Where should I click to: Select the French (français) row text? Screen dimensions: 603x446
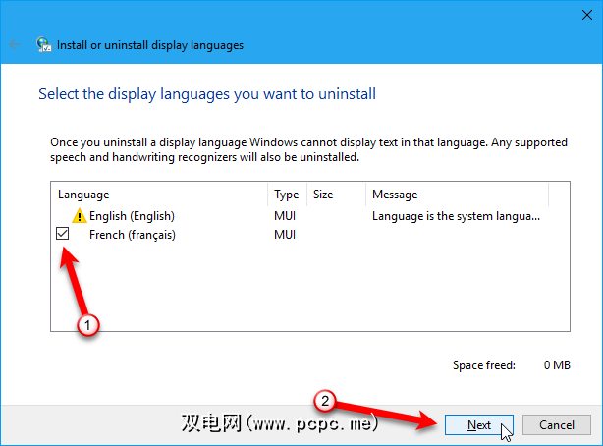[x=133, y=235]
